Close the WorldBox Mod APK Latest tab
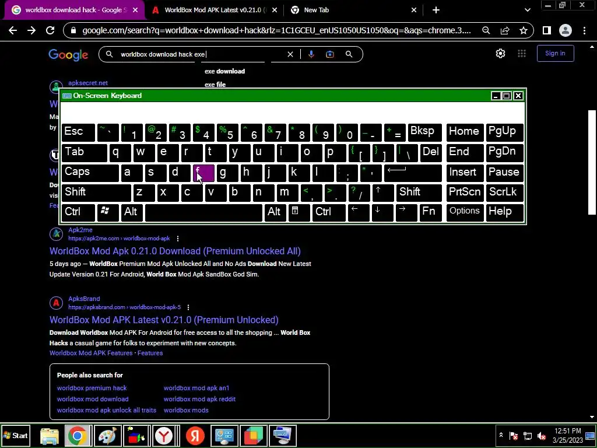 pyautogui.click(x=275, y=10)
